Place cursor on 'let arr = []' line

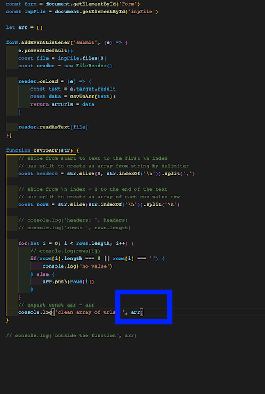click(x=24, y=27)
